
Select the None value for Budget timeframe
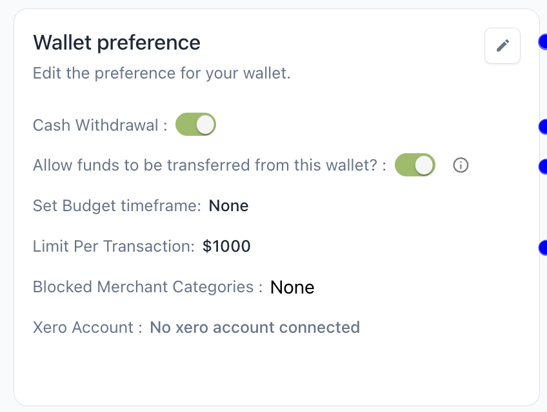tap(229, 206)
